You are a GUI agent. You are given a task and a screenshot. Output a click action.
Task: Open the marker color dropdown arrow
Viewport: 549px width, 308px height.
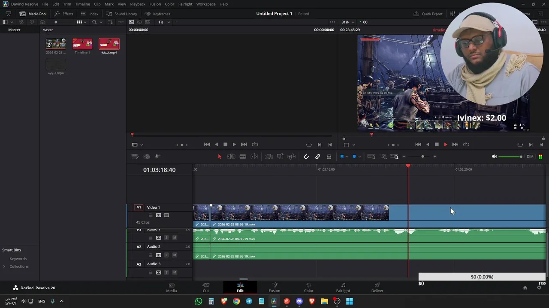tap(359, 157)
